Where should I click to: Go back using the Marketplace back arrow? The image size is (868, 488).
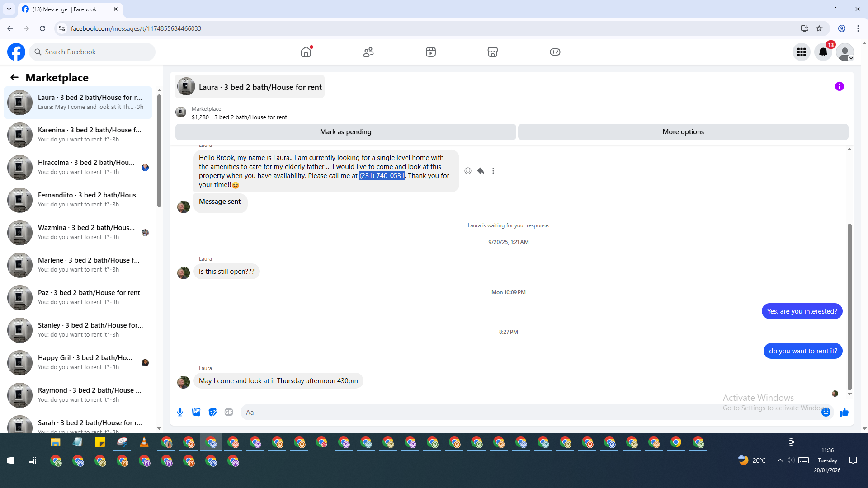click(x=14, y=78)
